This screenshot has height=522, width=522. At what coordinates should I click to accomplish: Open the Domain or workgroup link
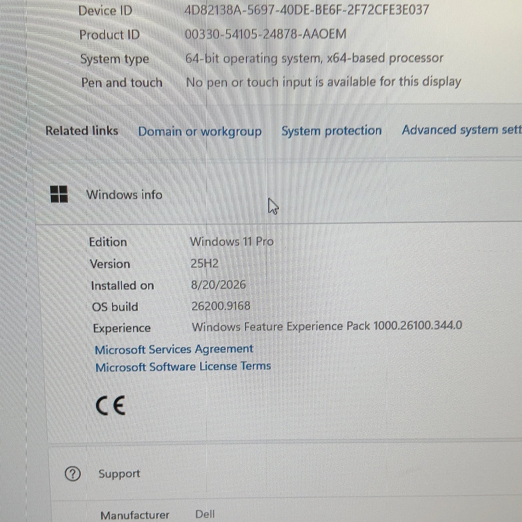(200, 131)
